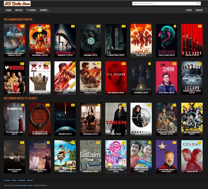Click the play icon on Rampage poster
The height and width of the screenshot is (189, 208).
91,41
